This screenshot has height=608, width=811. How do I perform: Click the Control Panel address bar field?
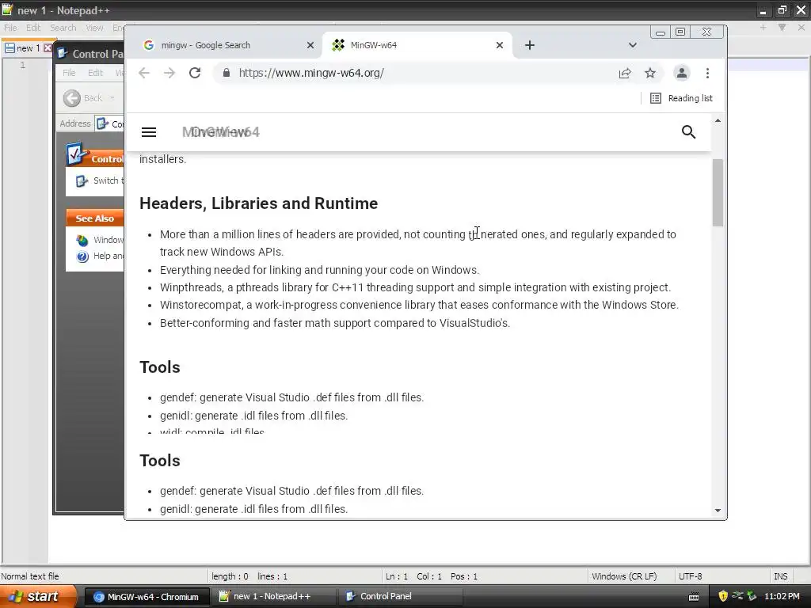pyautogui.click(x=109, y=124)
